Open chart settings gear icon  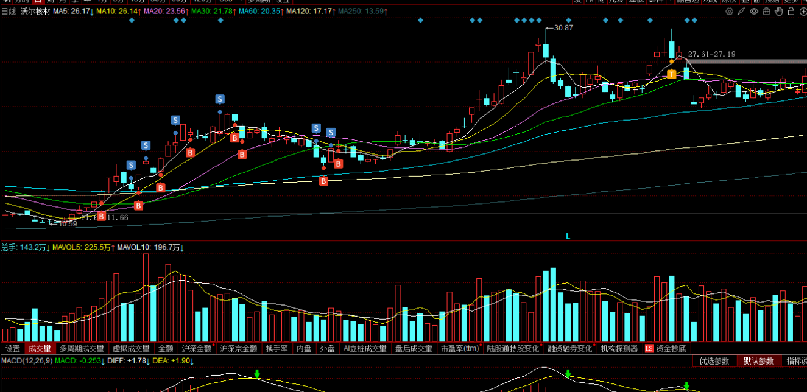[730, 12]
